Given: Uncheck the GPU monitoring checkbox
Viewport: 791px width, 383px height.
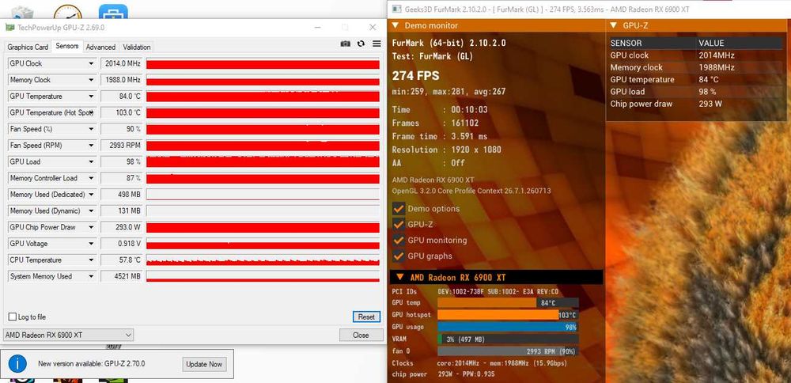Looking at the screenshot, I should click(399, 241).
